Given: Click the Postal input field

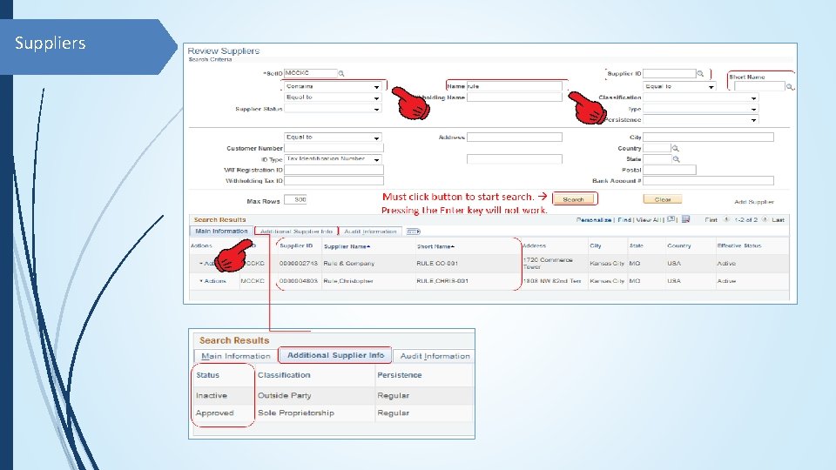Looking at the screenshot, I should click(x=669, y=170).
